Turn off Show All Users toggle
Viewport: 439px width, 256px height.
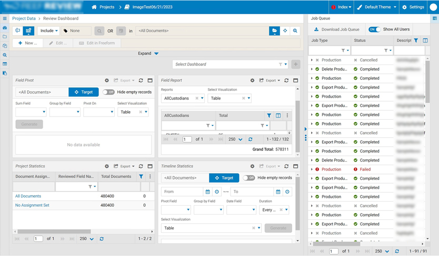point(374,29)
